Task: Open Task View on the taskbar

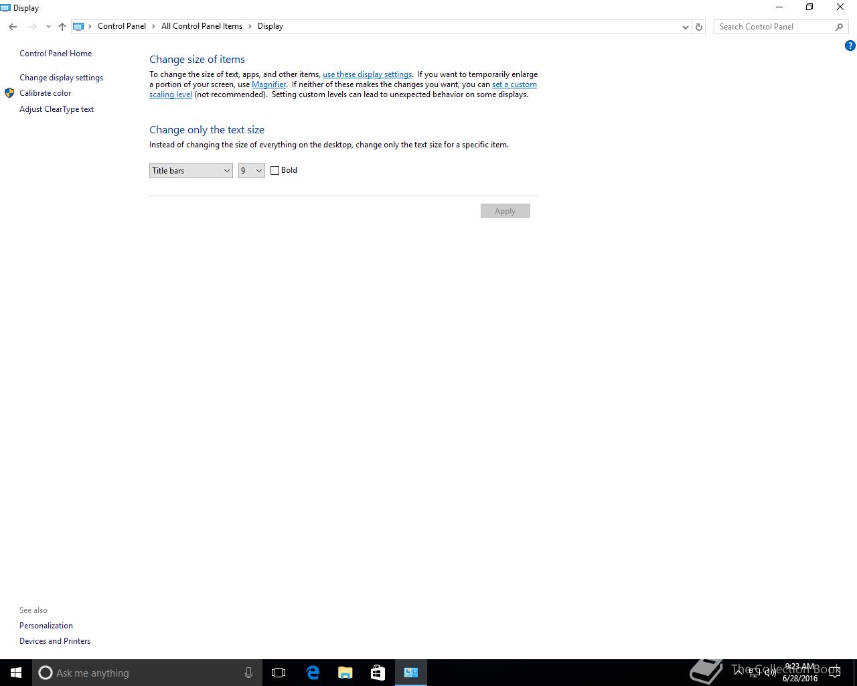Action: 279,673
